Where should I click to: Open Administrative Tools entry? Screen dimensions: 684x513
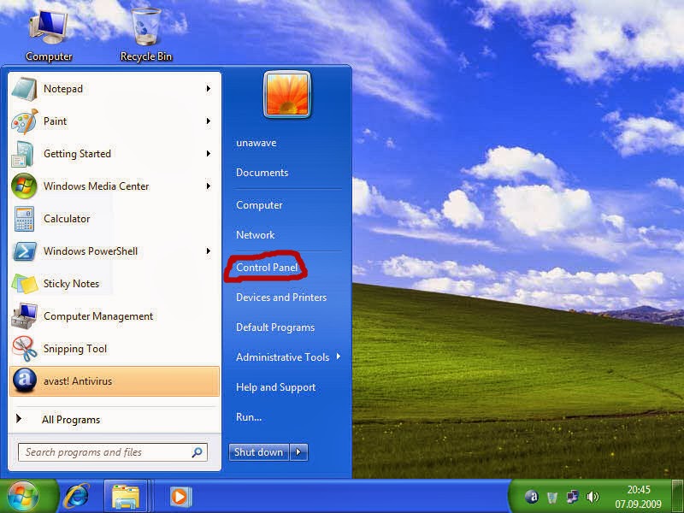coord(283,357)
